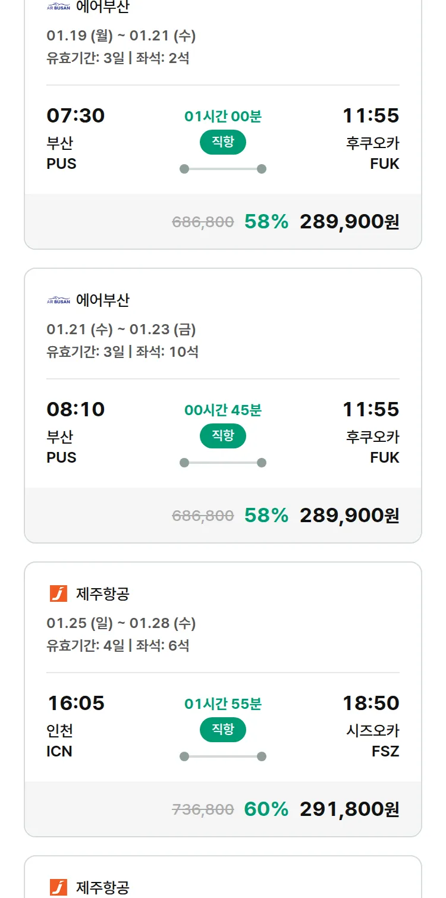Image resolution: width=446 pixels, height=898 pixels.
Task: Select the 289,900원 price of the 07:30 flight
Action: point(349,222)
